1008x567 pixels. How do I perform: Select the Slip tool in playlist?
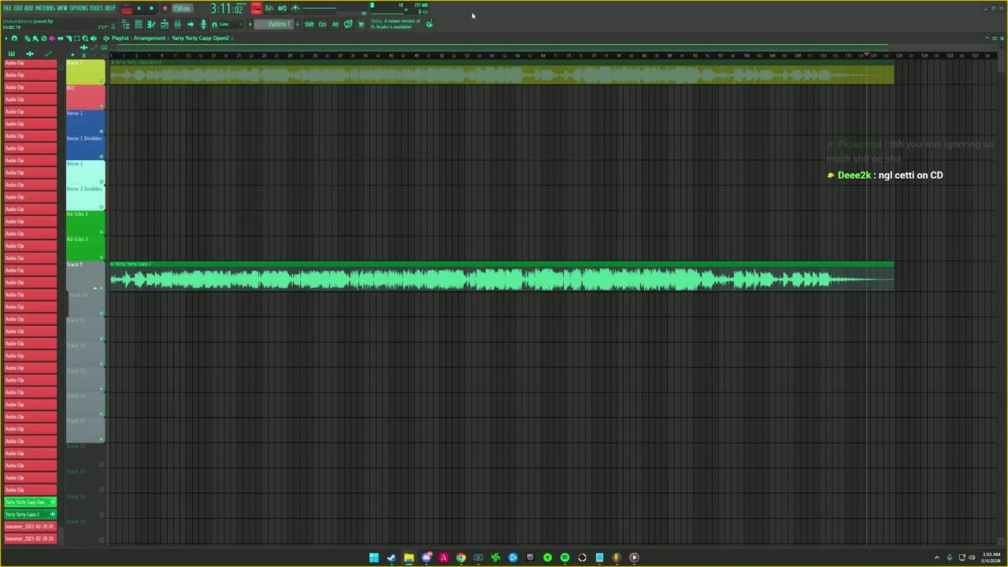(60, 38)
